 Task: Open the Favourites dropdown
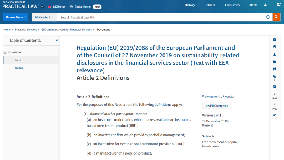pos(234,5)
